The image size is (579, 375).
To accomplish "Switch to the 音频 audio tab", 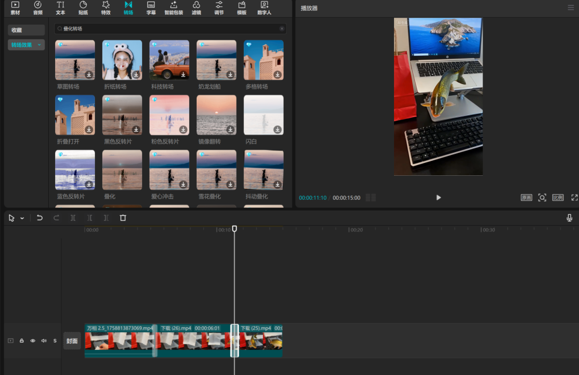I will pos(38,7).
